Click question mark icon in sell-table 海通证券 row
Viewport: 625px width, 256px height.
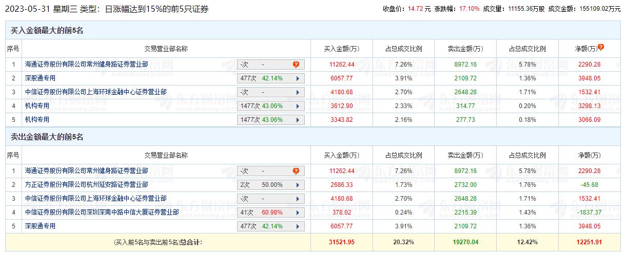(x=296, y=172)
